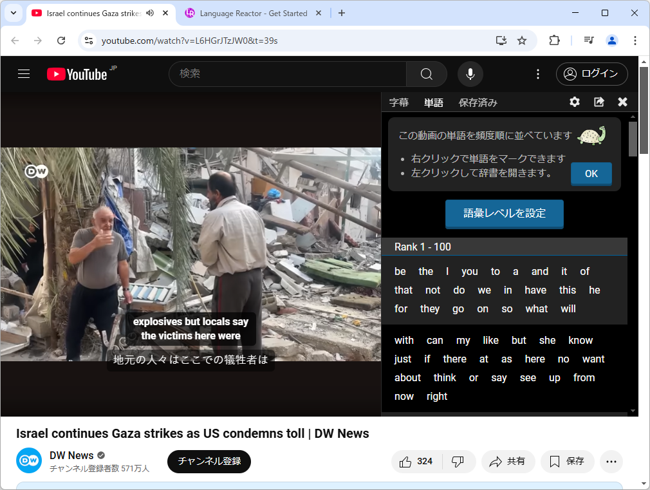The width and height of the screenshot is (650, 490).
Task: Click the search magnifier button
Action: (x=426, y=74)
